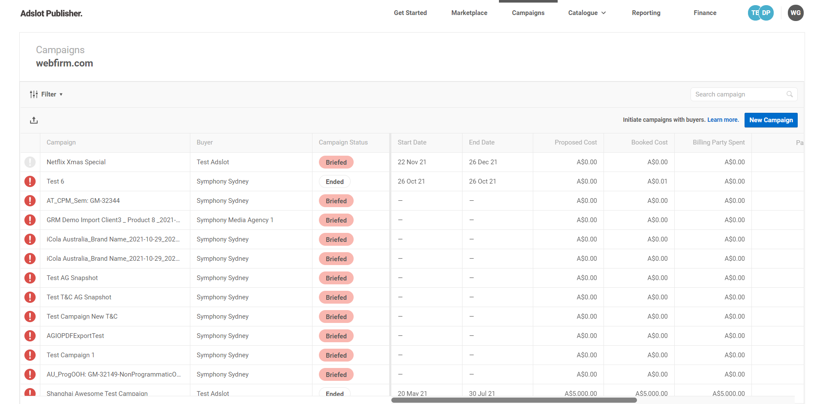The width and height of the screenshot is (823, 404).
Task: Click the export/upload icon above the table
Action: [x=34, y=120]
